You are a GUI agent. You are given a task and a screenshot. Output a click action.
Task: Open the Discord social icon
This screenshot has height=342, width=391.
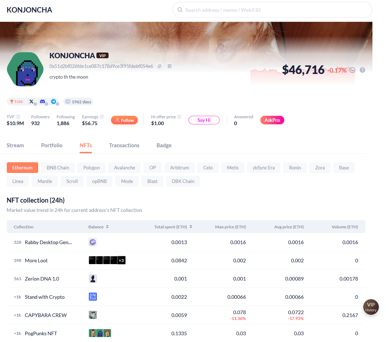click(x=42, y=101)
